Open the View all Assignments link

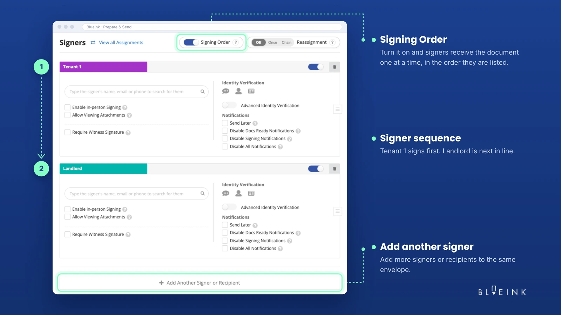click(x=121, y=42)
